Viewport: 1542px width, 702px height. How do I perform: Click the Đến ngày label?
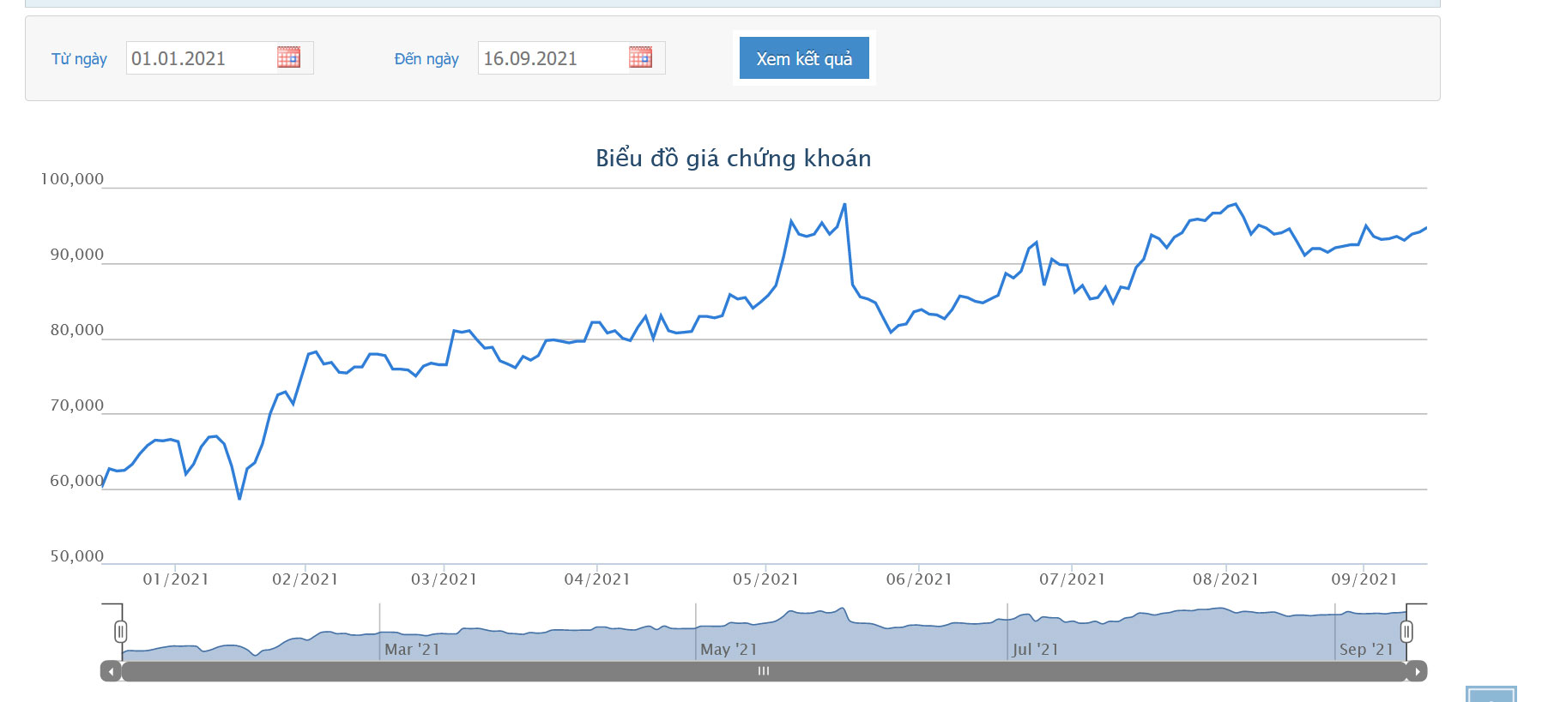[x=426, y=59]
